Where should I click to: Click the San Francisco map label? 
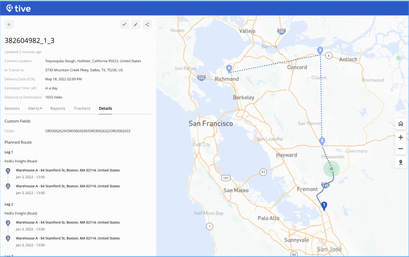coord(211,123)
